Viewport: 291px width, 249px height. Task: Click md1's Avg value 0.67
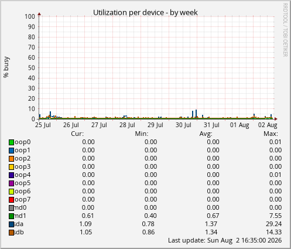pos(213,216)
